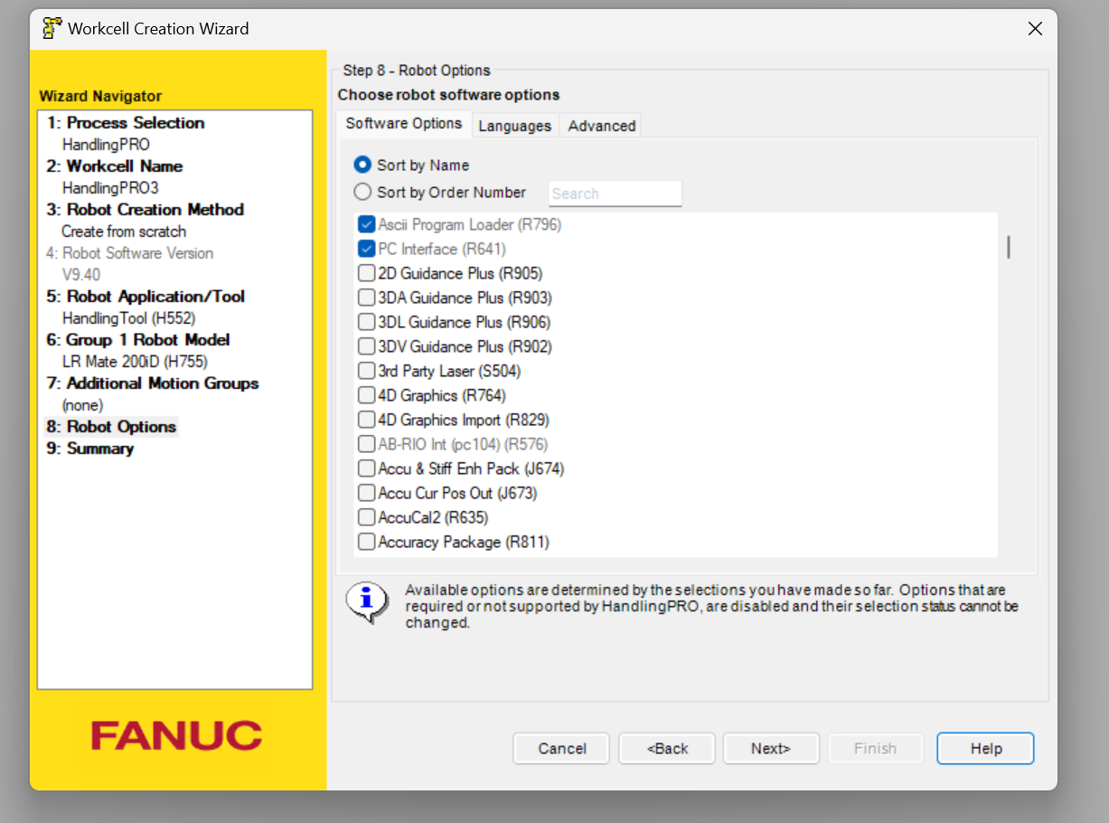Click the disabled Finish button
Image resolution: width=1109 pixels, height=823 pixels.
(875, 748)
